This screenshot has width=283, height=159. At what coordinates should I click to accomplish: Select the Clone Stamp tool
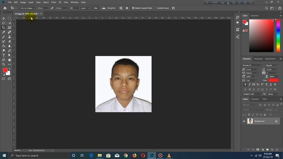click(x=9, y=37)
